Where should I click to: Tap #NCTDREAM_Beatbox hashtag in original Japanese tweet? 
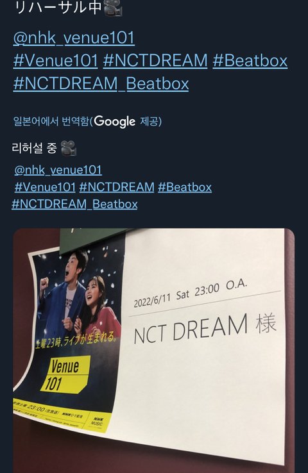(101, 83)
